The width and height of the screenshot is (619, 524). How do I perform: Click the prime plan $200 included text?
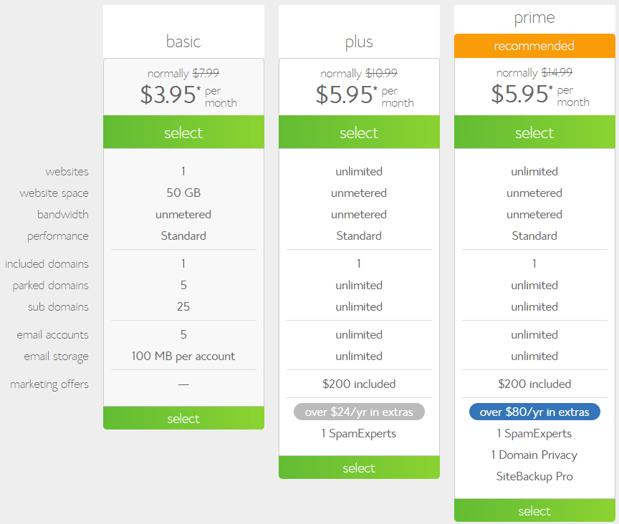point(534,384)
